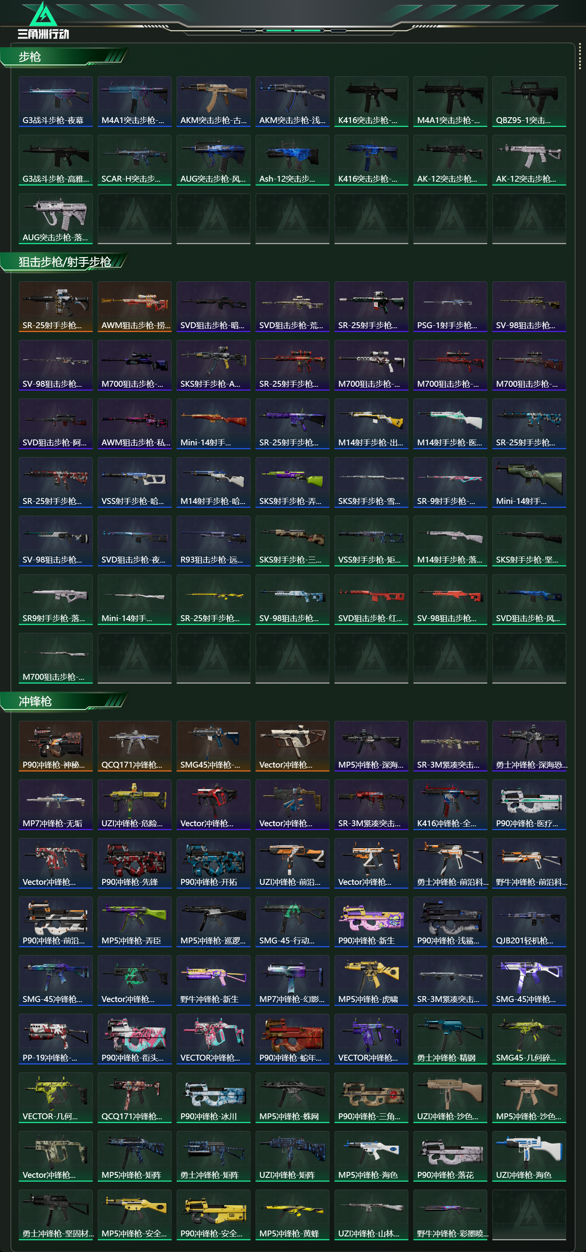The height and width of the screenshot is (1252, 586).
Task: Open the P90冲锋枪-神秘 skin
Action: tap(55, 746)
